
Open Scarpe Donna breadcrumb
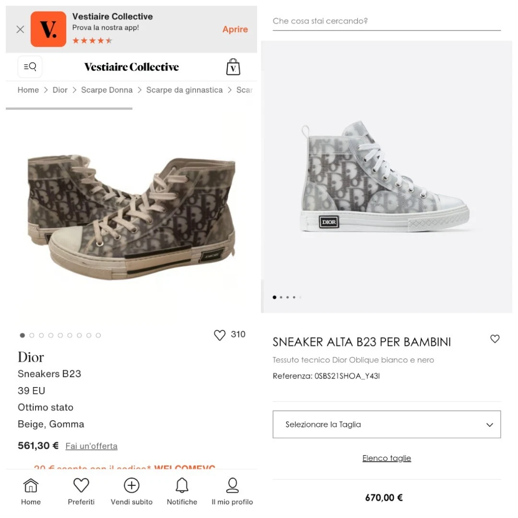(x=106, y=90)
